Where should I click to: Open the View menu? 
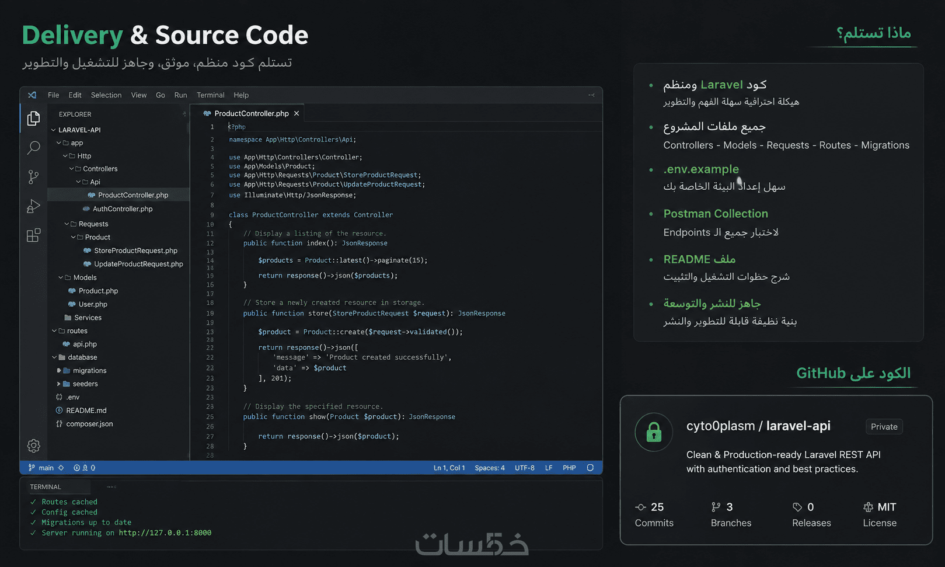(139, 95)
